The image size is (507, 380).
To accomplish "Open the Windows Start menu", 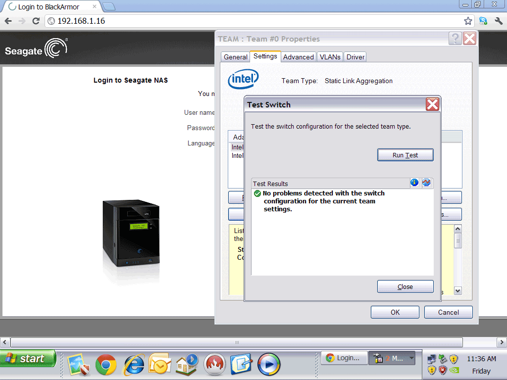I will pos(28,358).
